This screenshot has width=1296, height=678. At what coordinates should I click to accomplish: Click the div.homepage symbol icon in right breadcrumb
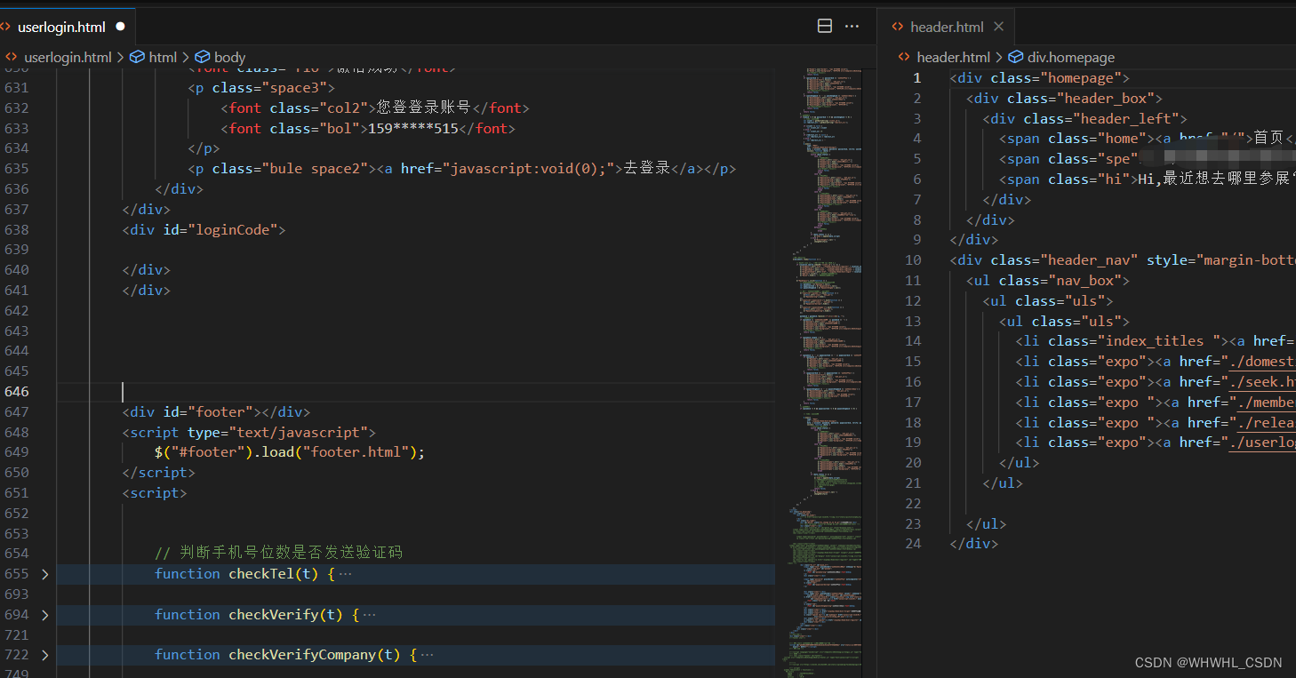1015,57
